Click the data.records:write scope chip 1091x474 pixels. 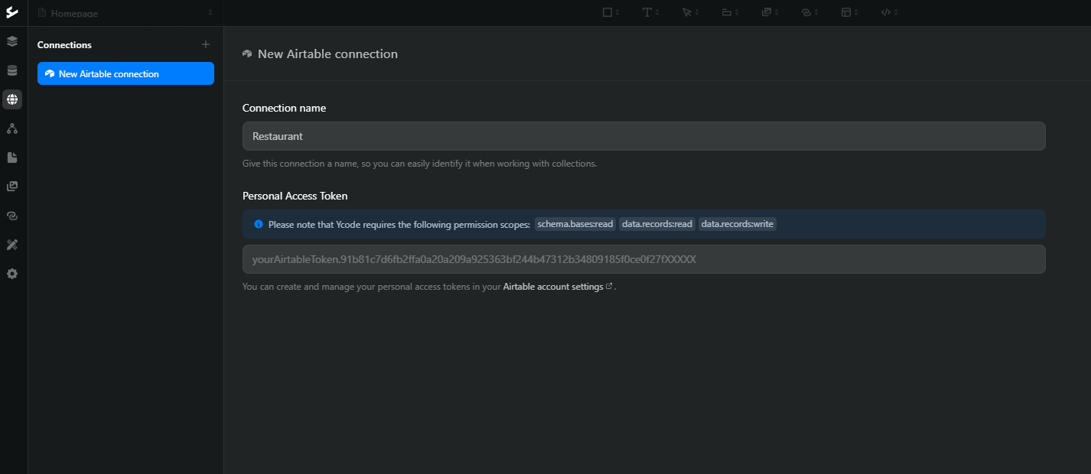click(x=738, y=224)
